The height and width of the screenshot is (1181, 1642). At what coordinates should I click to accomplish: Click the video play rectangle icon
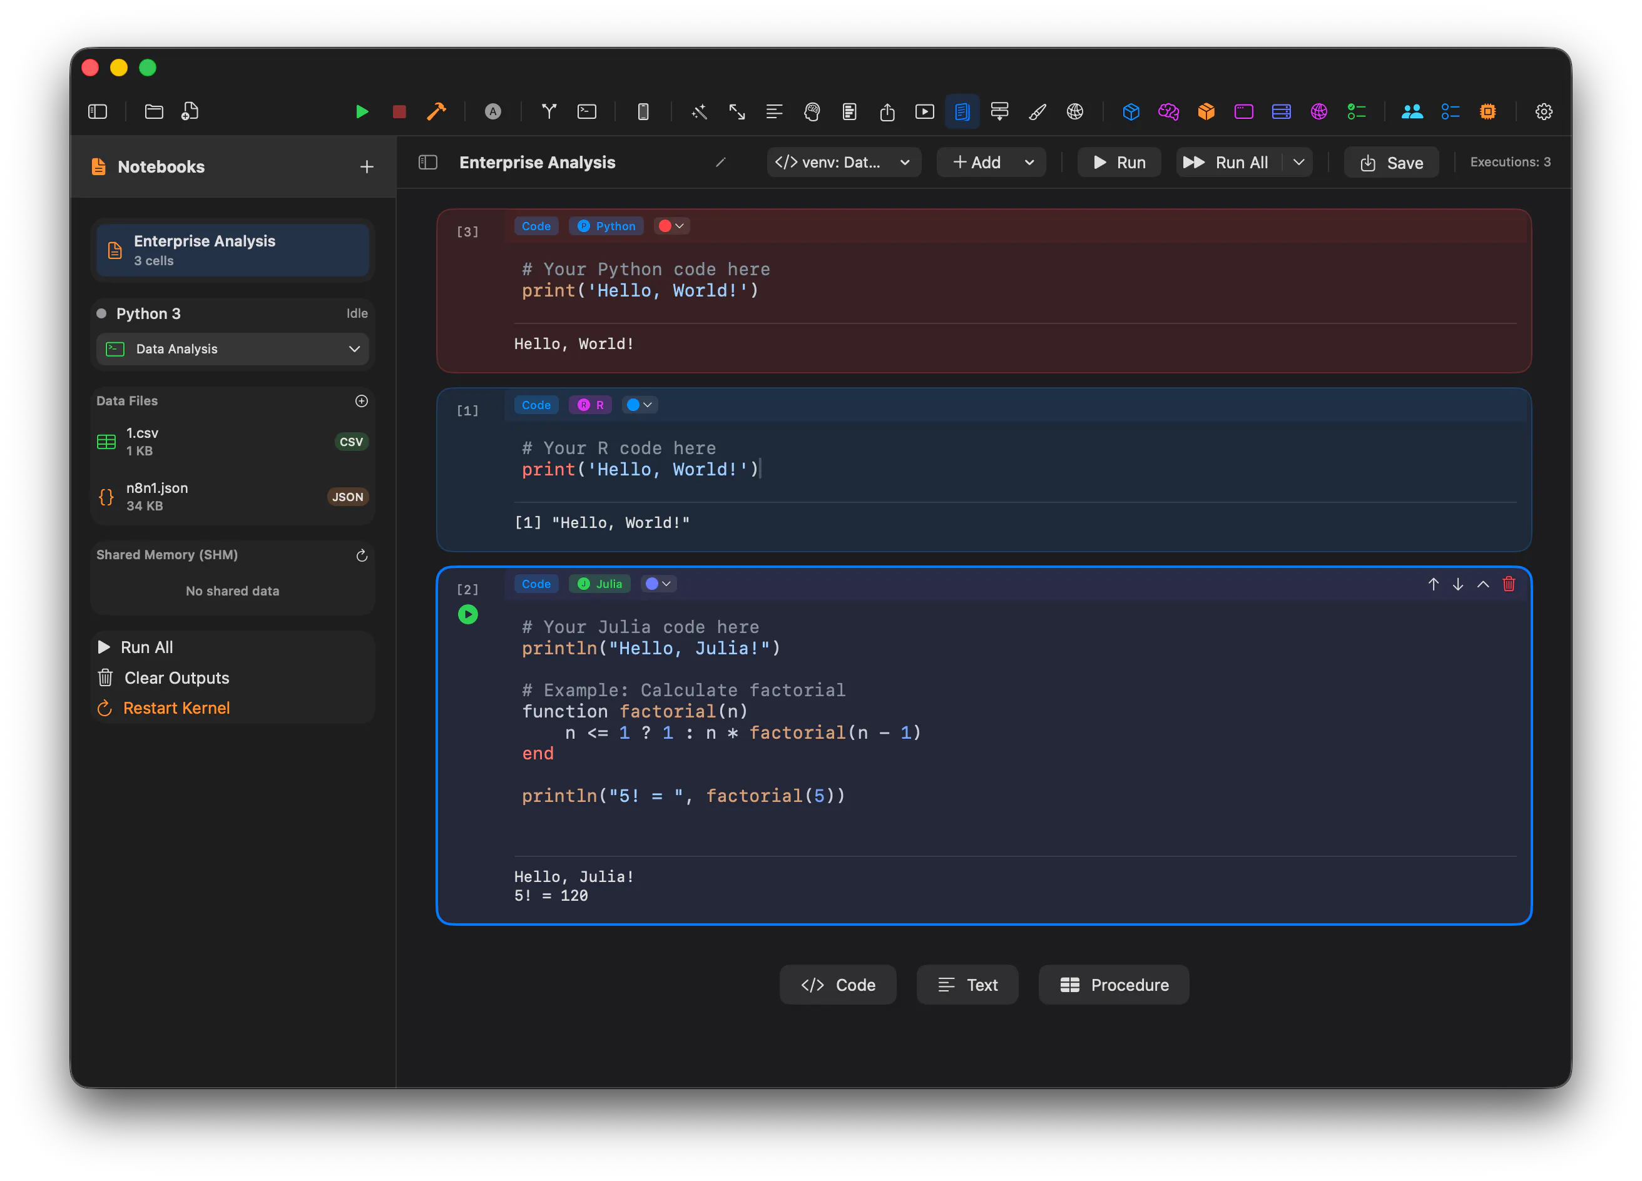pyautogui.click(x=924, y=111)
